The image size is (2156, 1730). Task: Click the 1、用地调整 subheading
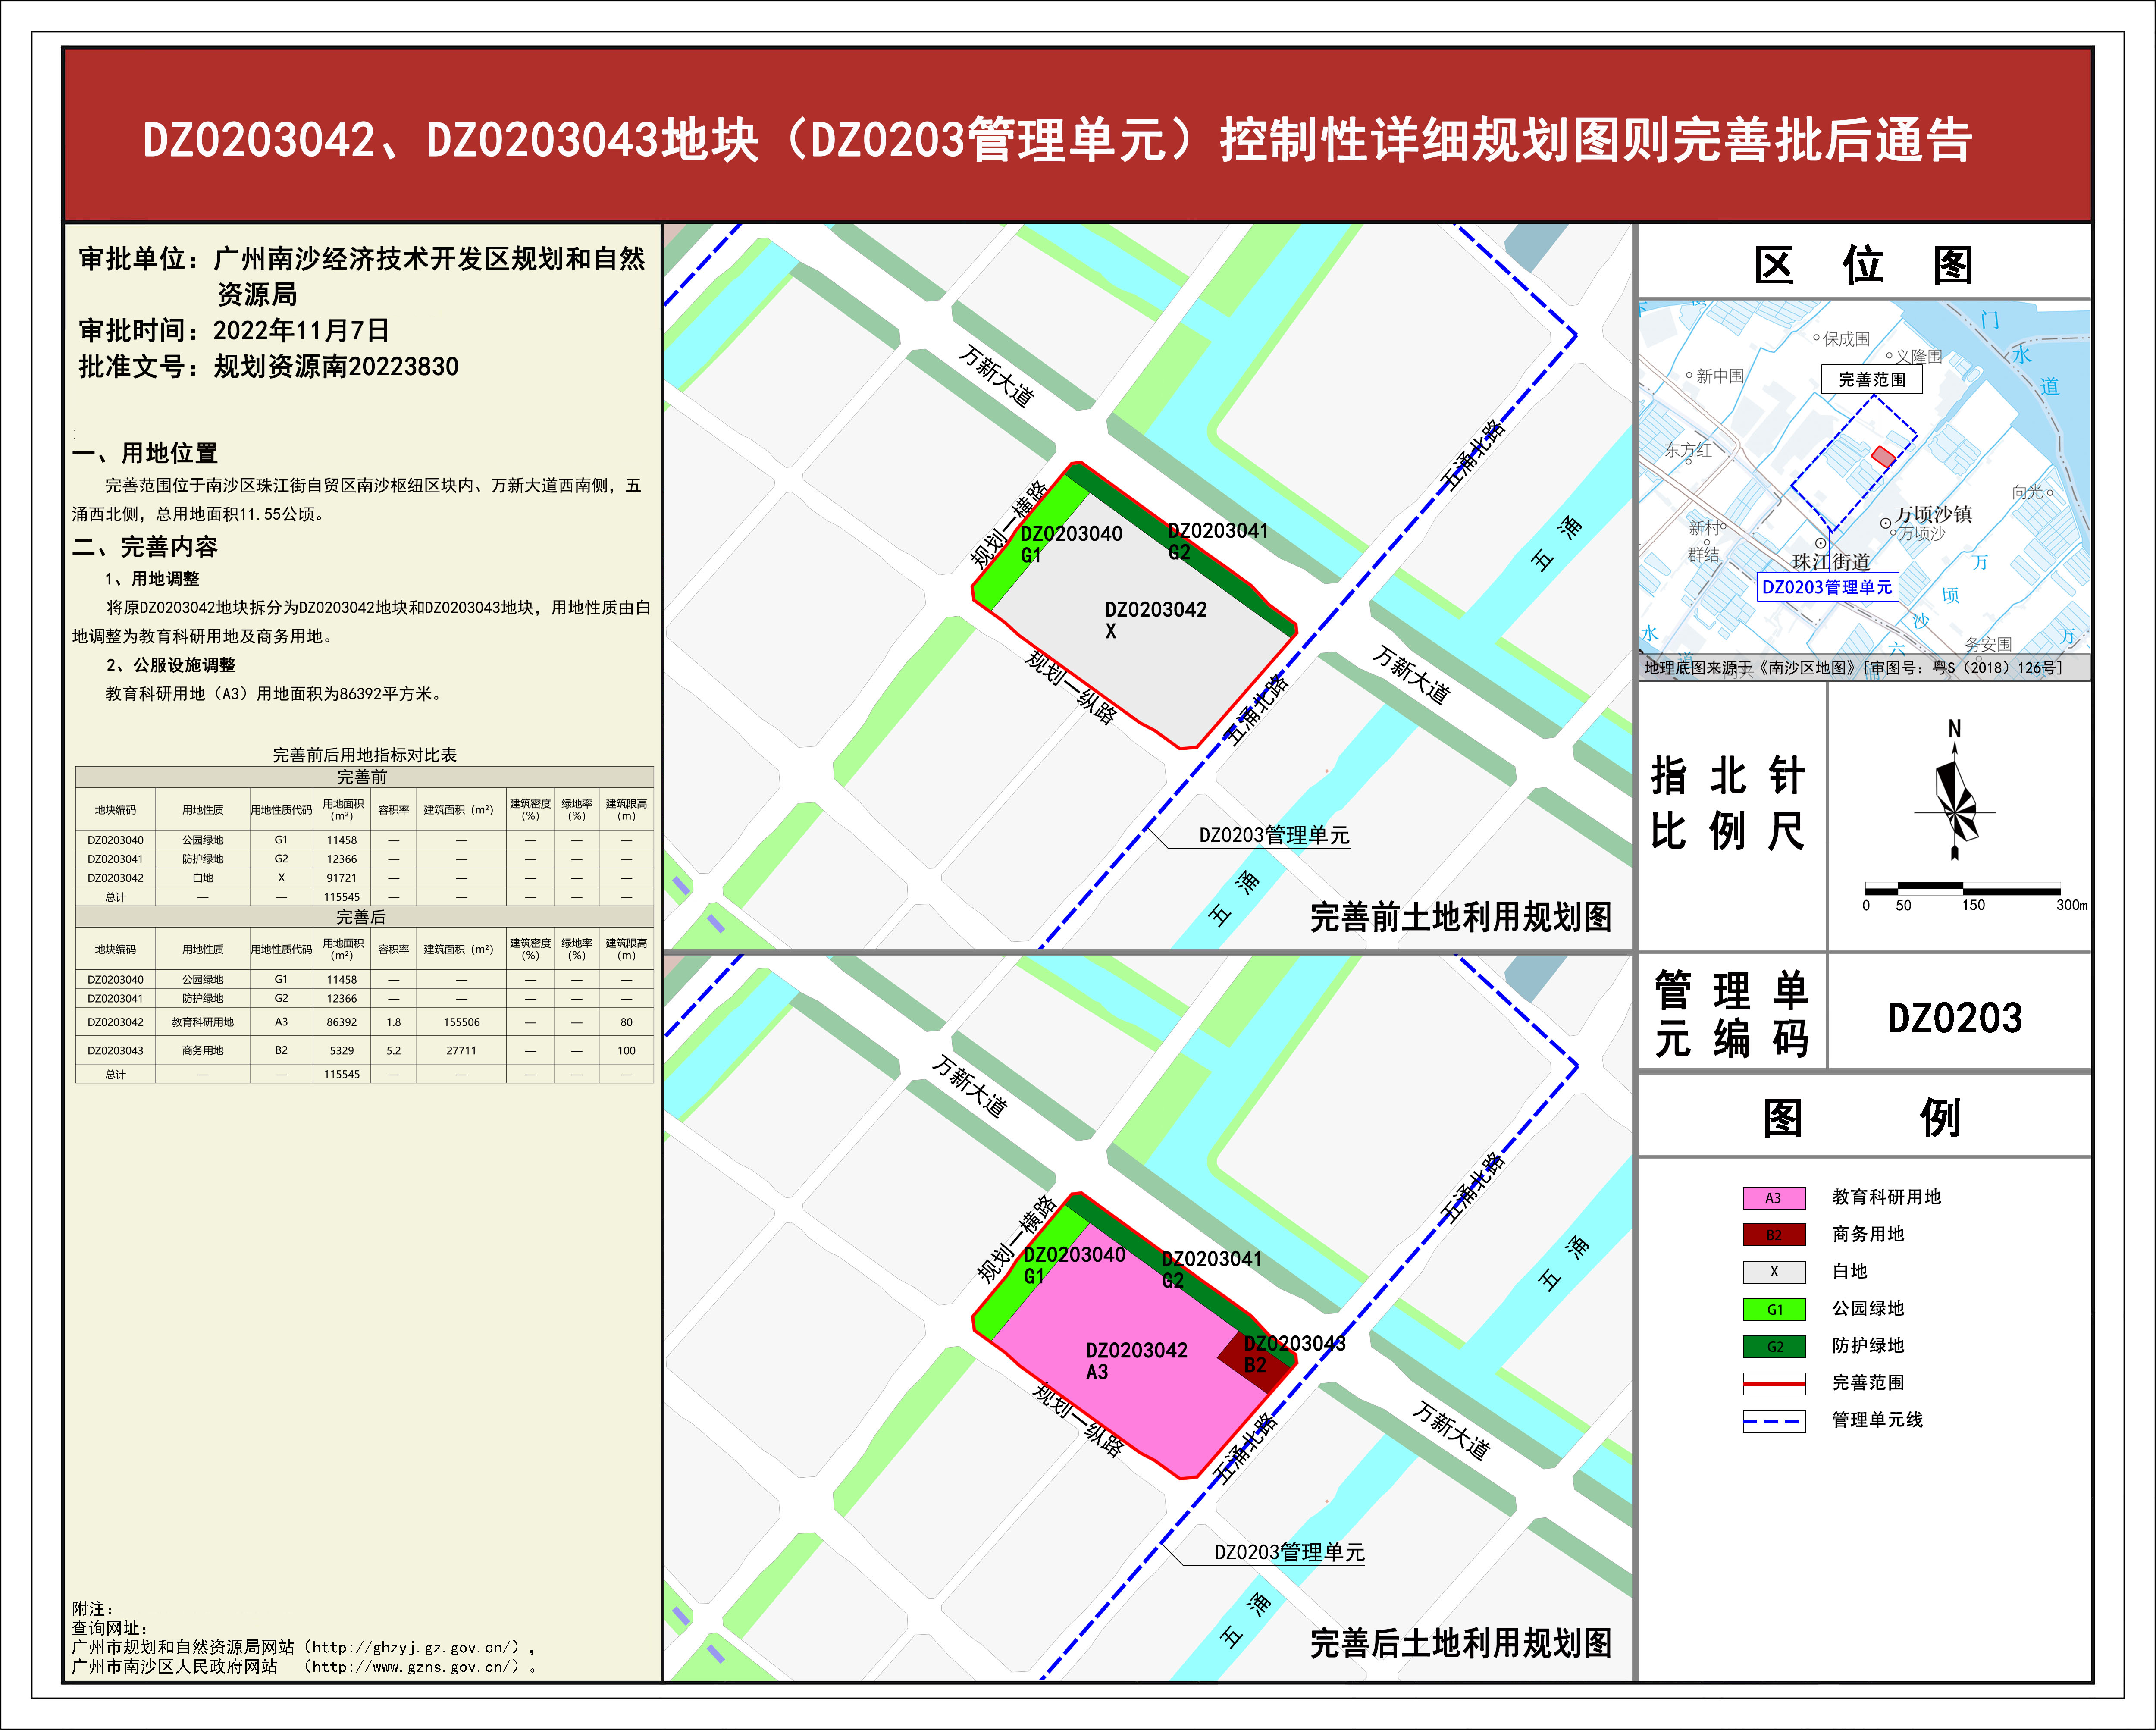[x=152, y=579]
